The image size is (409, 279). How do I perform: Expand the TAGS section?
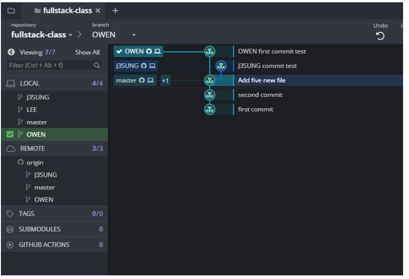click(x=54, y=214)
